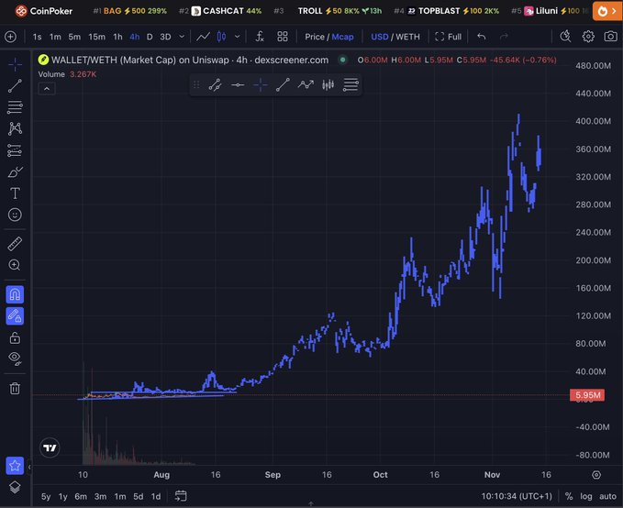Select the D timeframe

[x=150, y=37]
